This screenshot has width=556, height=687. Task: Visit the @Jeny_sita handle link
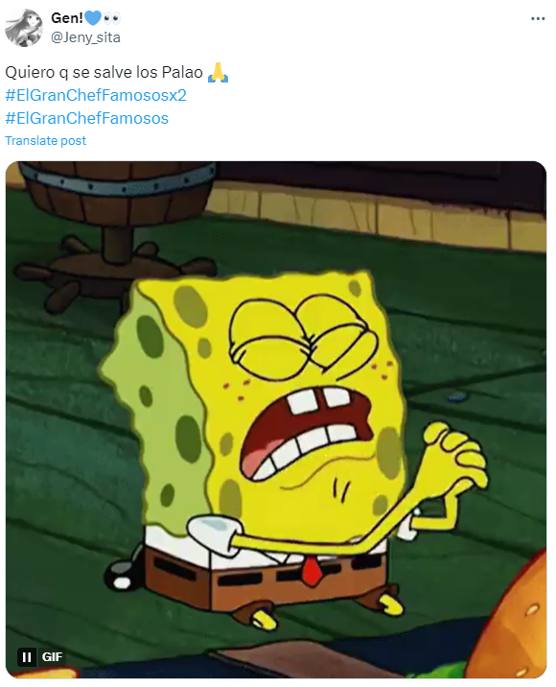pos(86,37)
